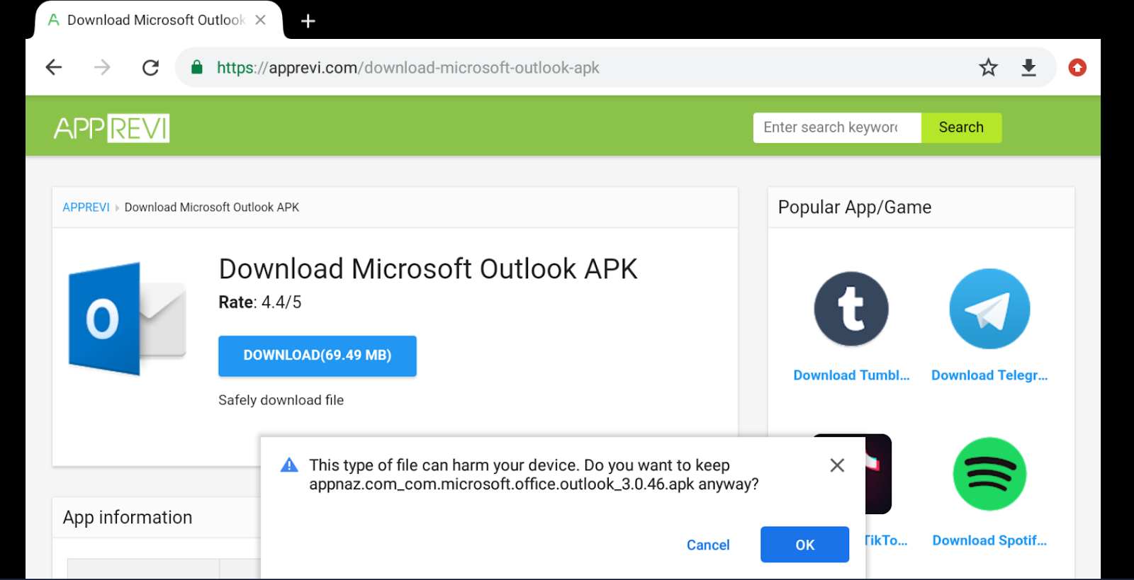1134x580 pixels.
Task: Click the Rate: 4.4/5 text
Action: pos(260,302)
